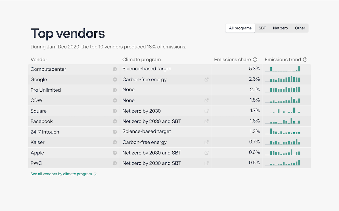Click the arrow icon next to PWC
339x211 pixels.
tap(115, 163)
